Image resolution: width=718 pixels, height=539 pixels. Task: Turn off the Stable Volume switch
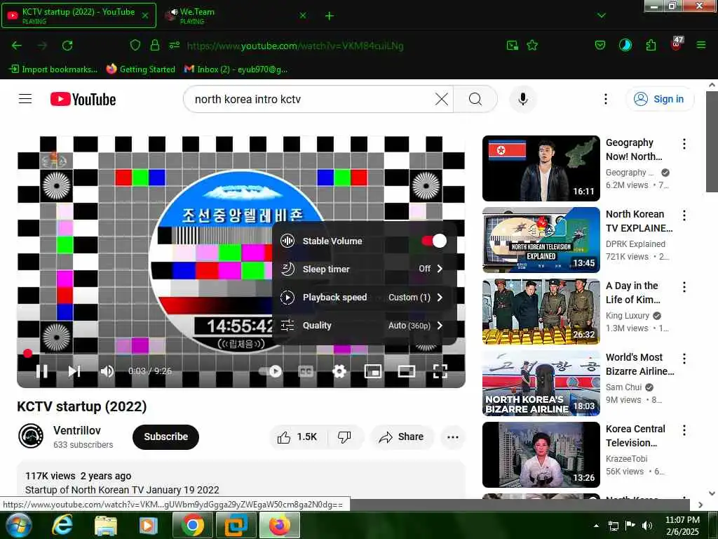[x=433, y=241]
